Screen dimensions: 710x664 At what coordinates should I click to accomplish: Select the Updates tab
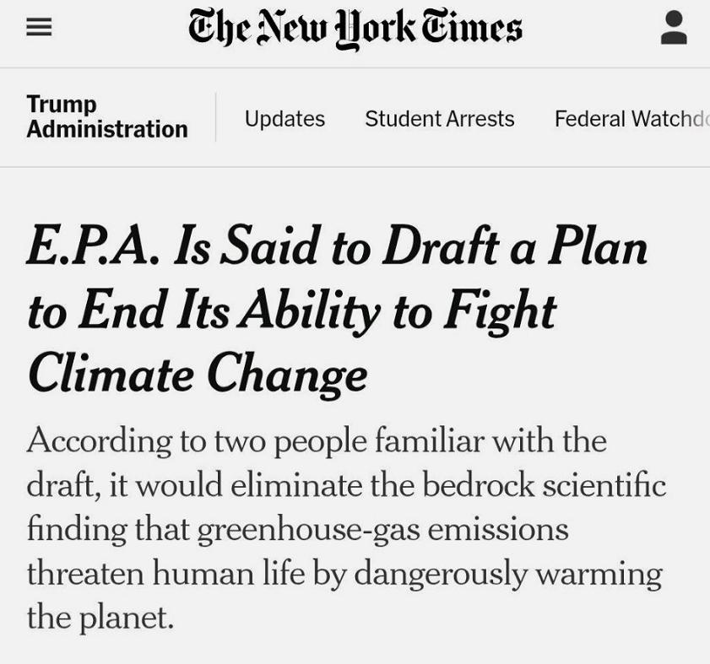[x=285, y=119]
